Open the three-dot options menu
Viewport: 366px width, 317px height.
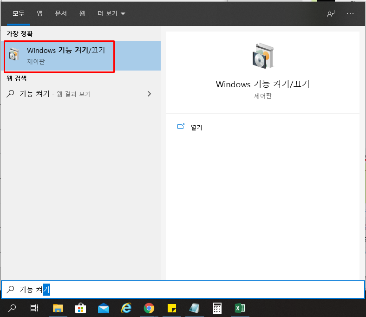pyautogui.click(x=350, y=13)
